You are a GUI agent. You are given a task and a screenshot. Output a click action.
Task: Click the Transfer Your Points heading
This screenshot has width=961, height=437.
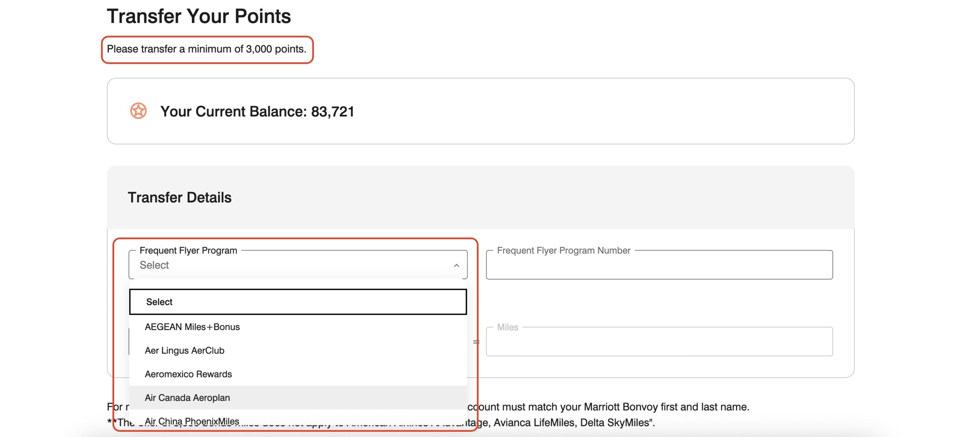tap(199, 16)
